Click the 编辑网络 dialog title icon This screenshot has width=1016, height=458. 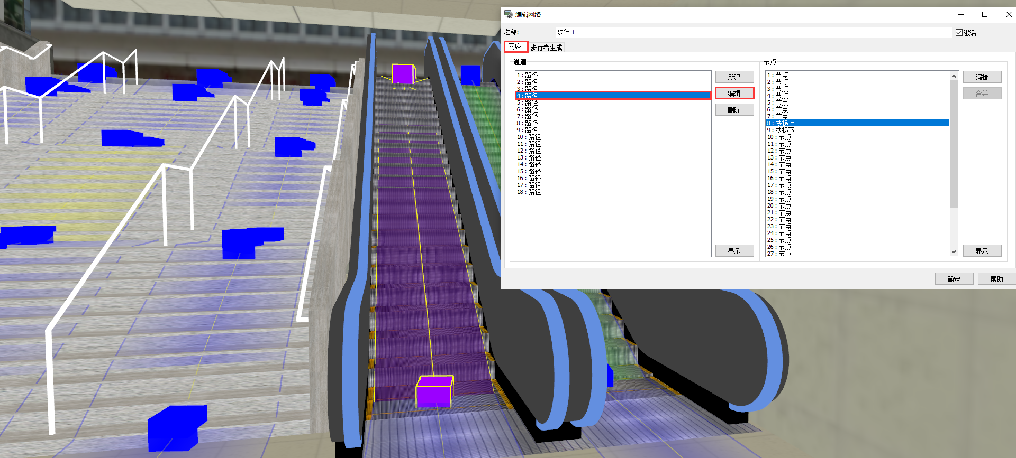(509, 14)
